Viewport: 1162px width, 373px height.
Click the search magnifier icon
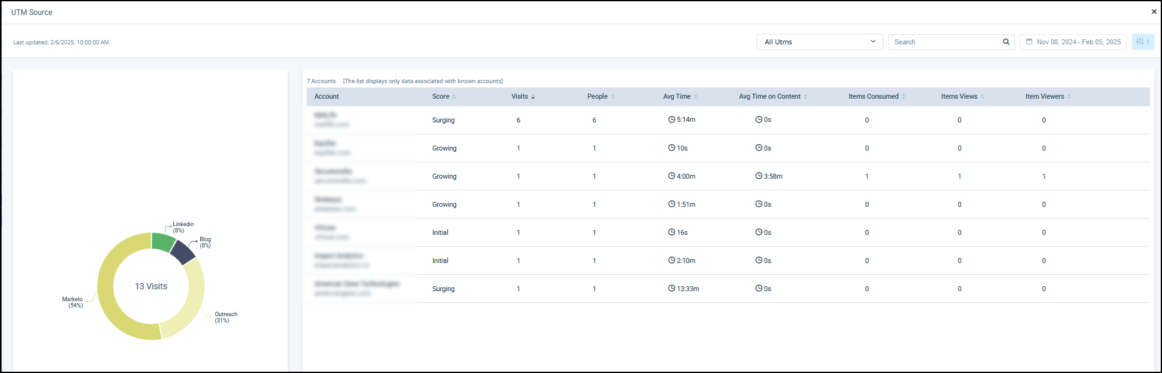coord(1006,42)
